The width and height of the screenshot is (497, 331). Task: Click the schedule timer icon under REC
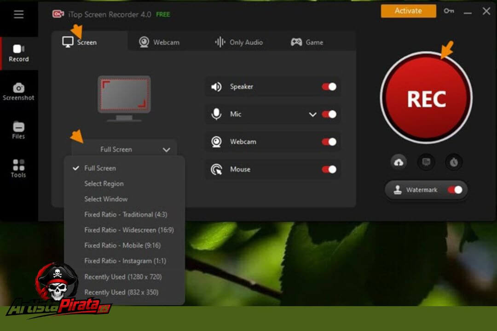click(x=454, y=162)
